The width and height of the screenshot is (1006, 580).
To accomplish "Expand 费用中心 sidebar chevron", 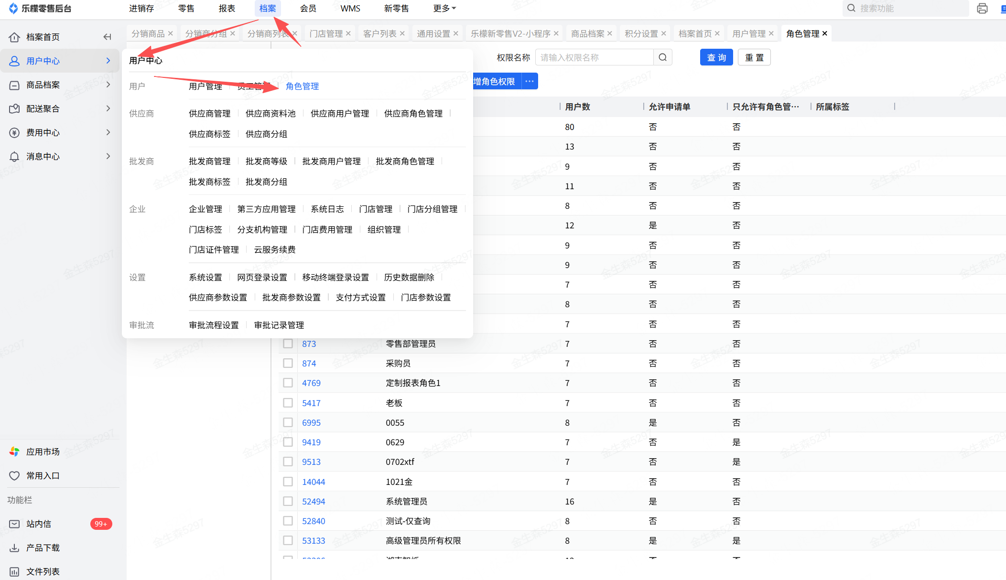I will [108, 132].
